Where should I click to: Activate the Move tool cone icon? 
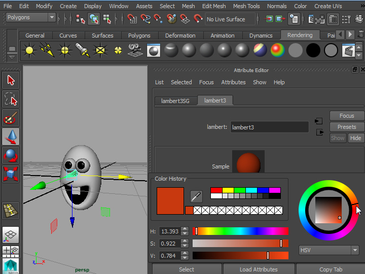(x=11, y=136)
